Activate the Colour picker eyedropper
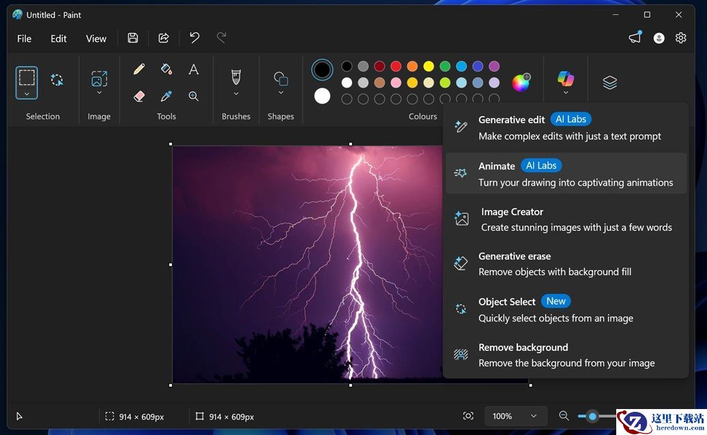The image size is (707, 435). click(x=167, y=96)
